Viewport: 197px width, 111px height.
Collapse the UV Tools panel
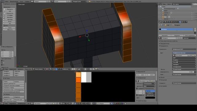6,78
